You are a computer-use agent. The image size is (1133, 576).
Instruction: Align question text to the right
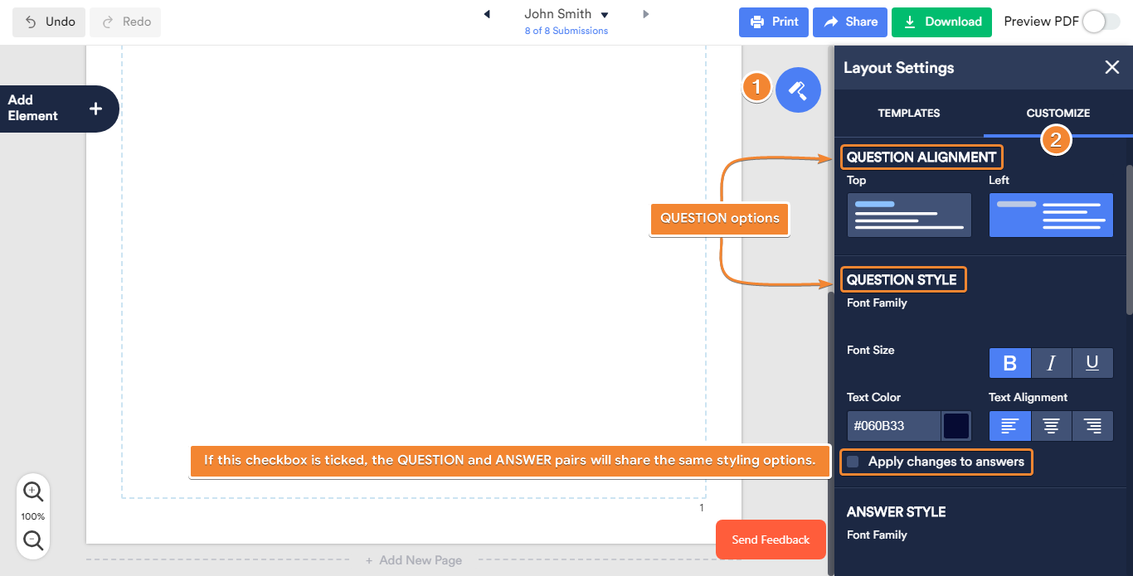1092,426
